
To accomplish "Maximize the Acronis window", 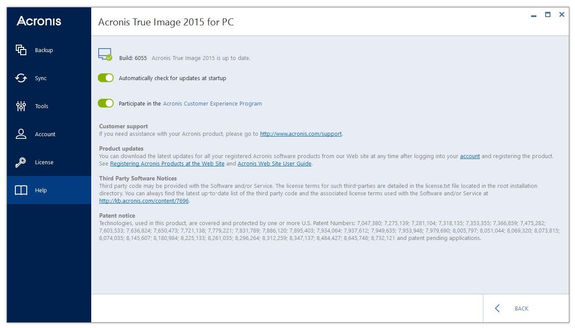I will [548, 14].
